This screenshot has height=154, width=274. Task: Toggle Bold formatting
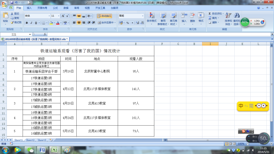point(27,23)
